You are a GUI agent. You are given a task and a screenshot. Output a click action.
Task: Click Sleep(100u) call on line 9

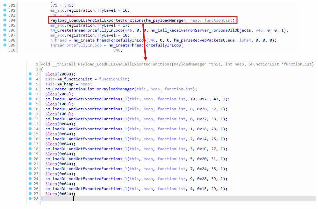coord(59,104)
